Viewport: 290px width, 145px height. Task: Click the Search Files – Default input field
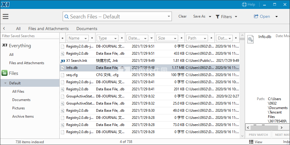(117, 16)
